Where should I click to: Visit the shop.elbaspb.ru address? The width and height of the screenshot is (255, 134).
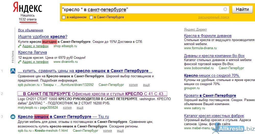(x=65, y=46)
